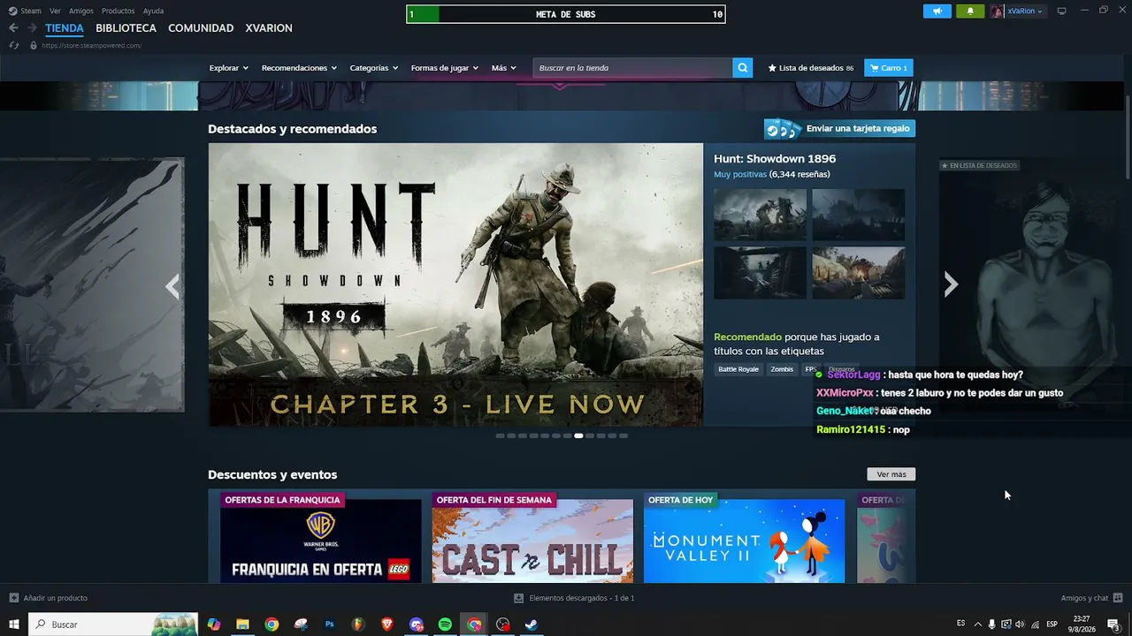The width and height of the screenshot is (1132, 636).
Task: View the top-right Hunt screenshot thumbnail
Action: coord(859,215)
